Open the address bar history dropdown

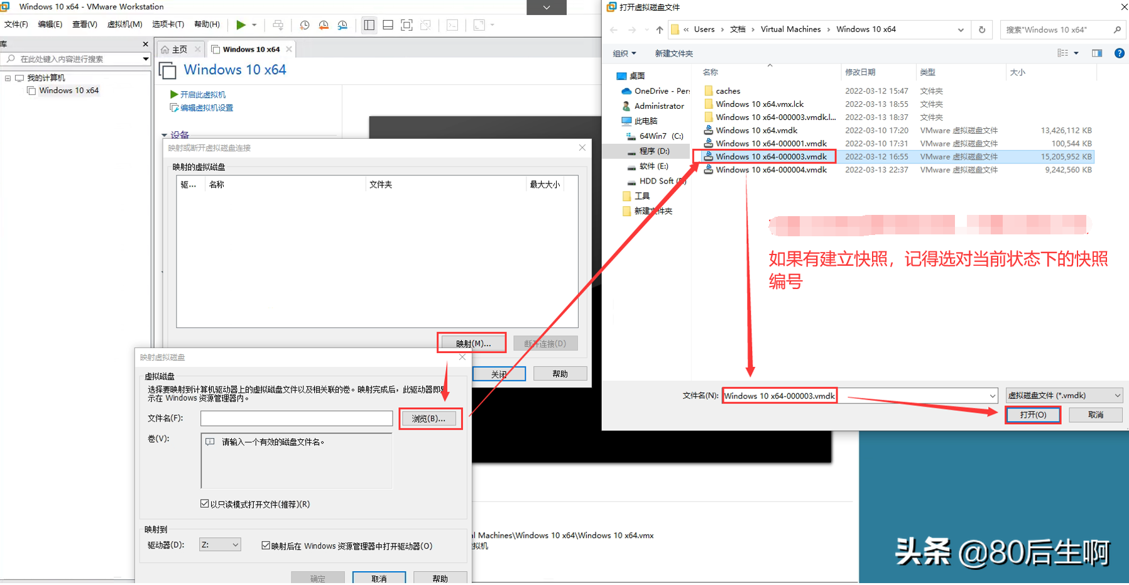click(x=961, y=30)
